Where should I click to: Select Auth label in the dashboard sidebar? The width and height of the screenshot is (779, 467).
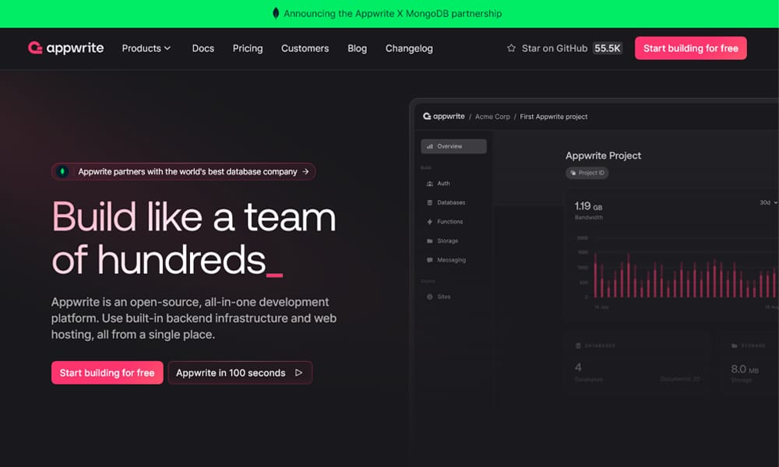coord(443,184)
